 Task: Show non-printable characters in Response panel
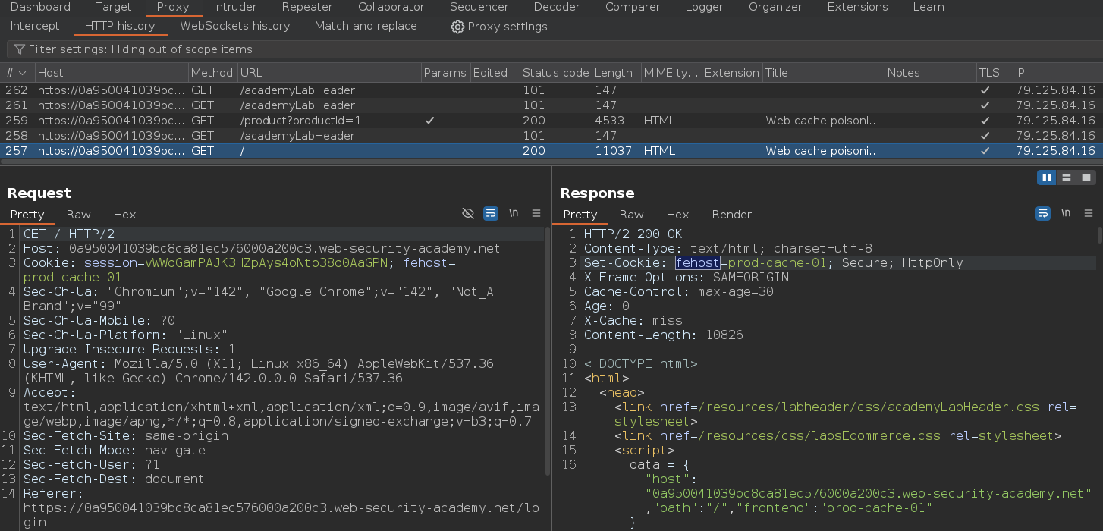point(1066,214)
